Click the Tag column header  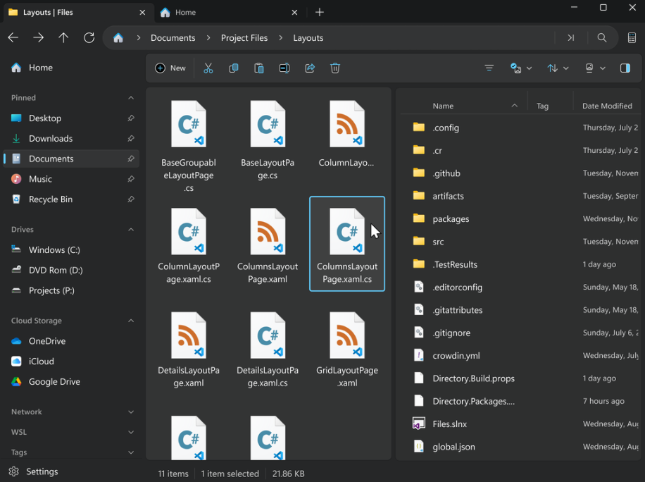[x=543, y=106]
